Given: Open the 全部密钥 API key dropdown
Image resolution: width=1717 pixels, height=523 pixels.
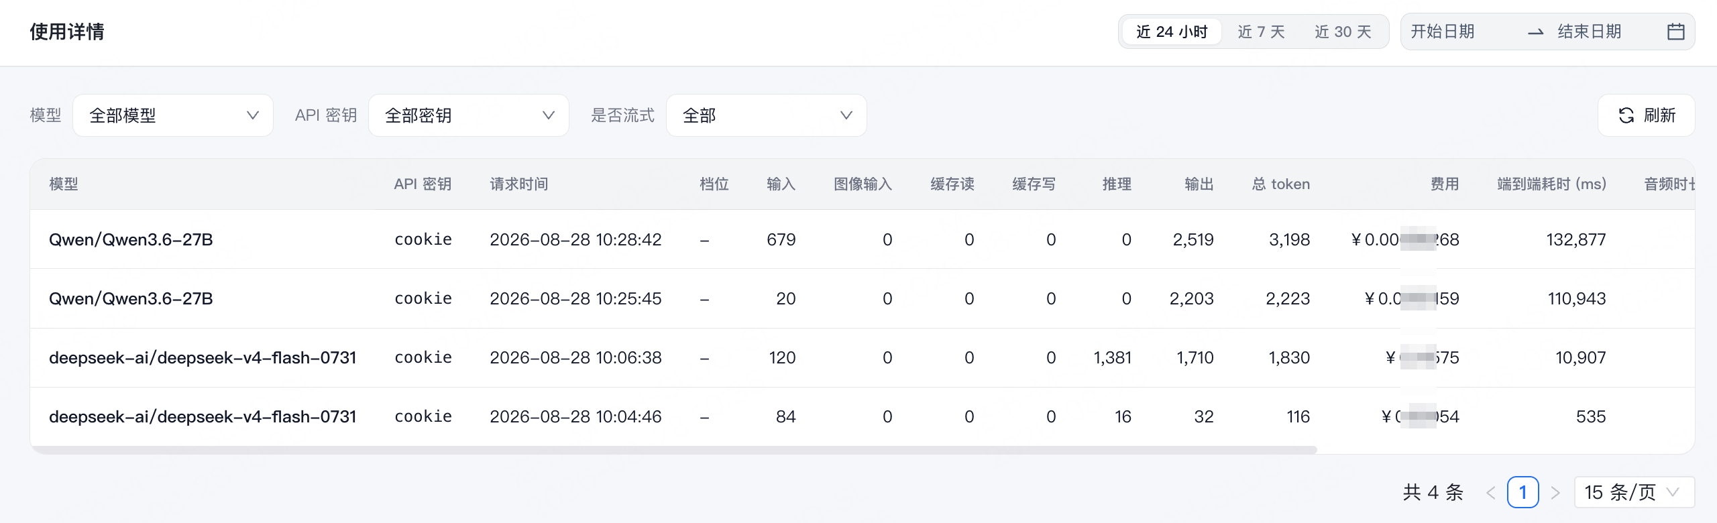Looking at the screenshot, I should tap(469, 115).
